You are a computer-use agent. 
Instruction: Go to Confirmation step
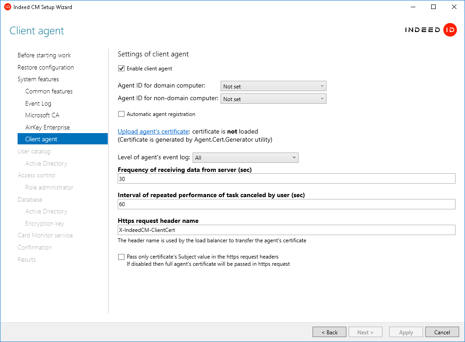35,247
